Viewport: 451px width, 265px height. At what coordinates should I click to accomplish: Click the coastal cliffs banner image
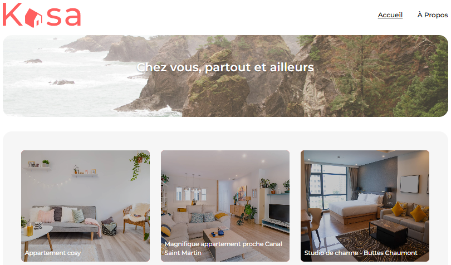coord(225,76)
